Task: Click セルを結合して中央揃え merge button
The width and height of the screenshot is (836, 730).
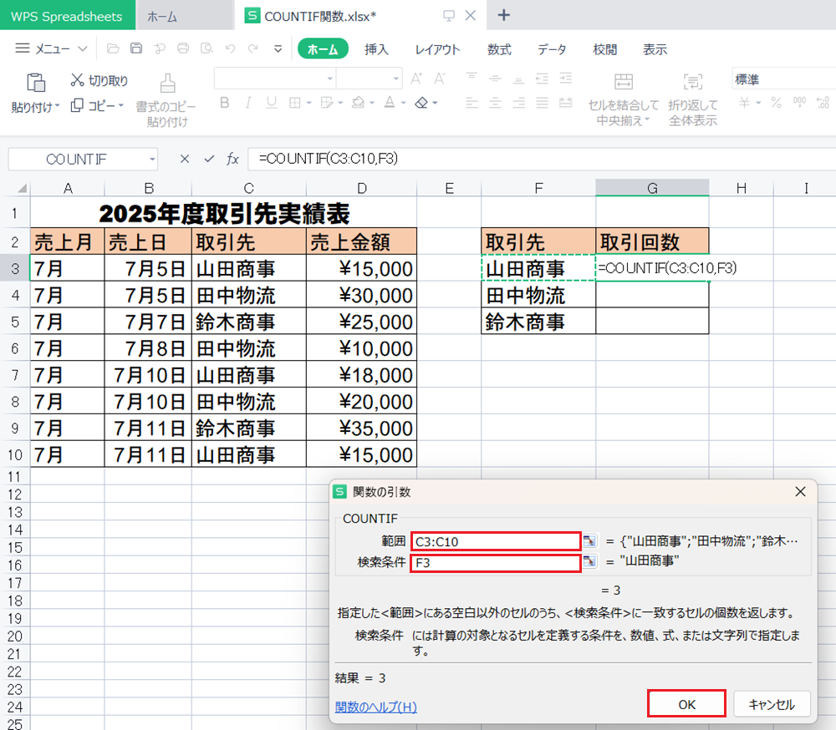Action: [x=624, y=99]
